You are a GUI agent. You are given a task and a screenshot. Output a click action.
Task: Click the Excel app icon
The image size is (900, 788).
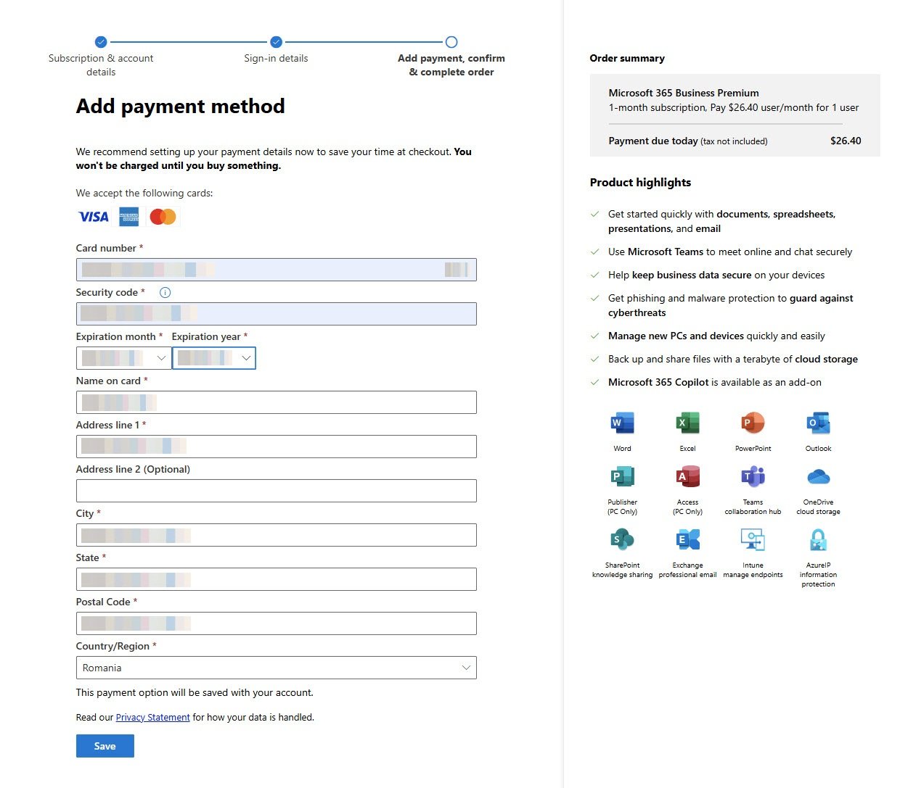click(x=687, y=423)
